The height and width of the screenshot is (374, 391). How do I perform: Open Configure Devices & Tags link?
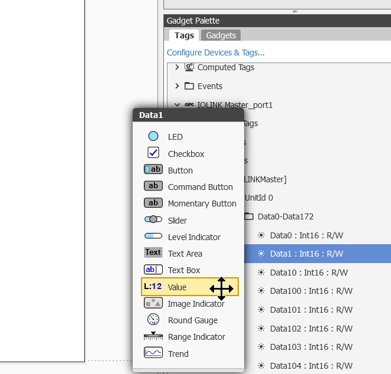click(216, 53)
